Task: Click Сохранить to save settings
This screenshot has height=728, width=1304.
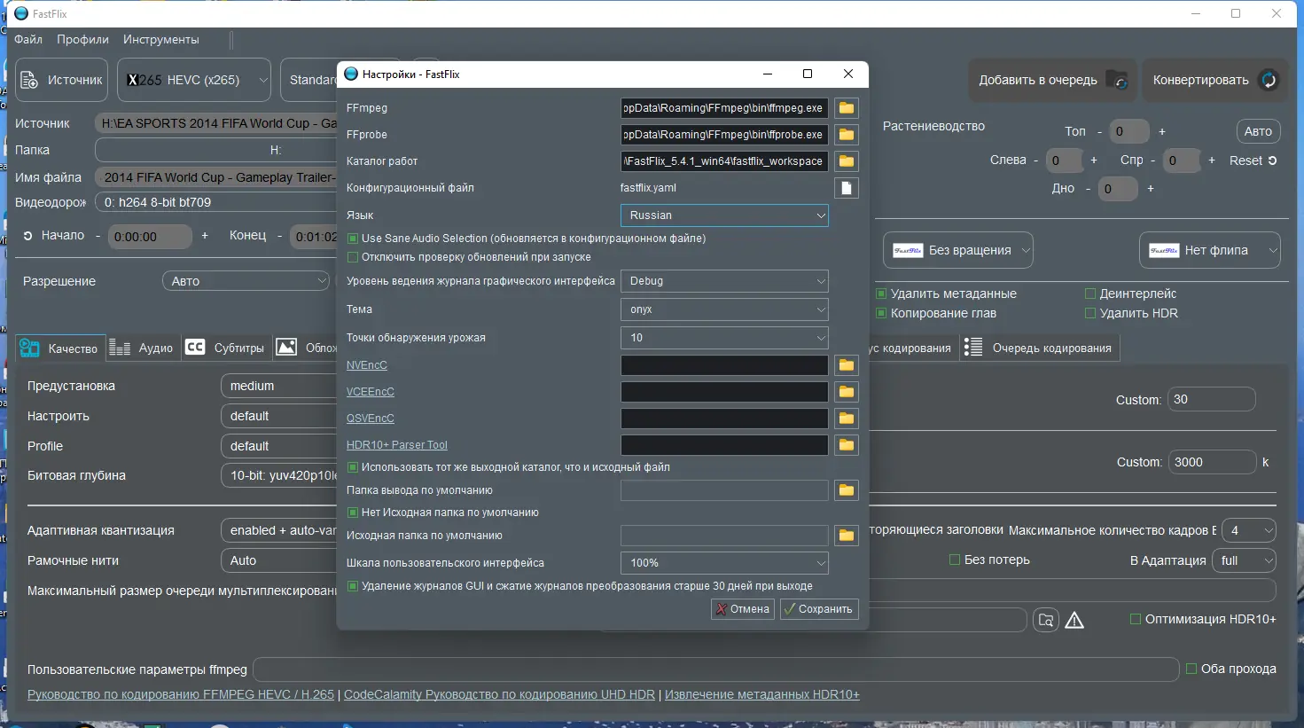Action: point(819,609)
